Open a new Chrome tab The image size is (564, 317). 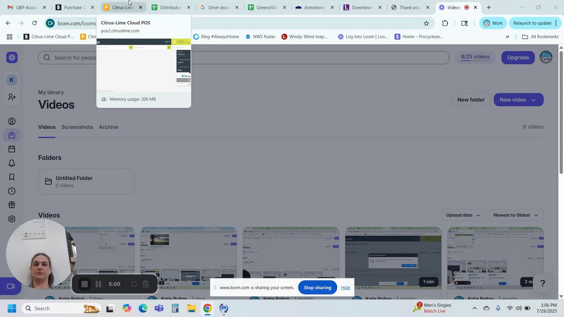pyautogui.click(x=489, y=7)
